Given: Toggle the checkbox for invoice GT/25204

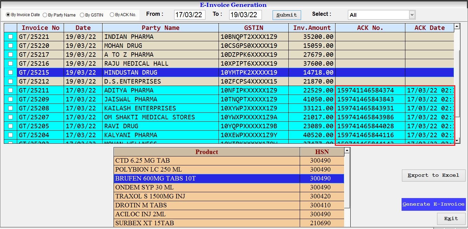Looking at the screenshot, I should point(11,135).
